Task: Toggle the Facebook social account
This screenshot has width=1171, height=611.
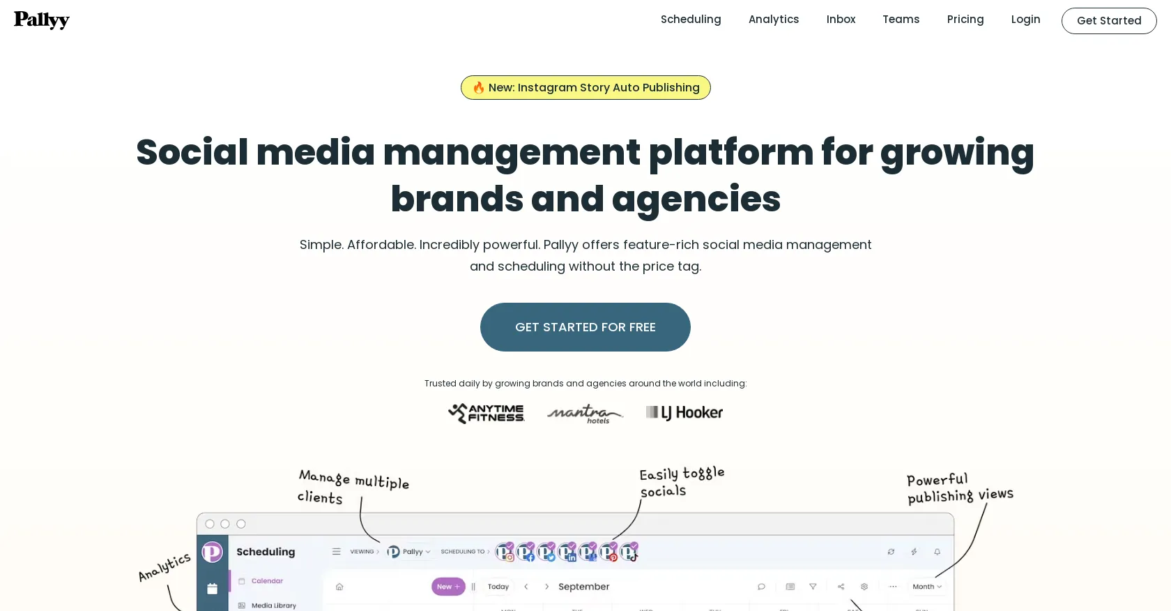Action: coord(526,552)
